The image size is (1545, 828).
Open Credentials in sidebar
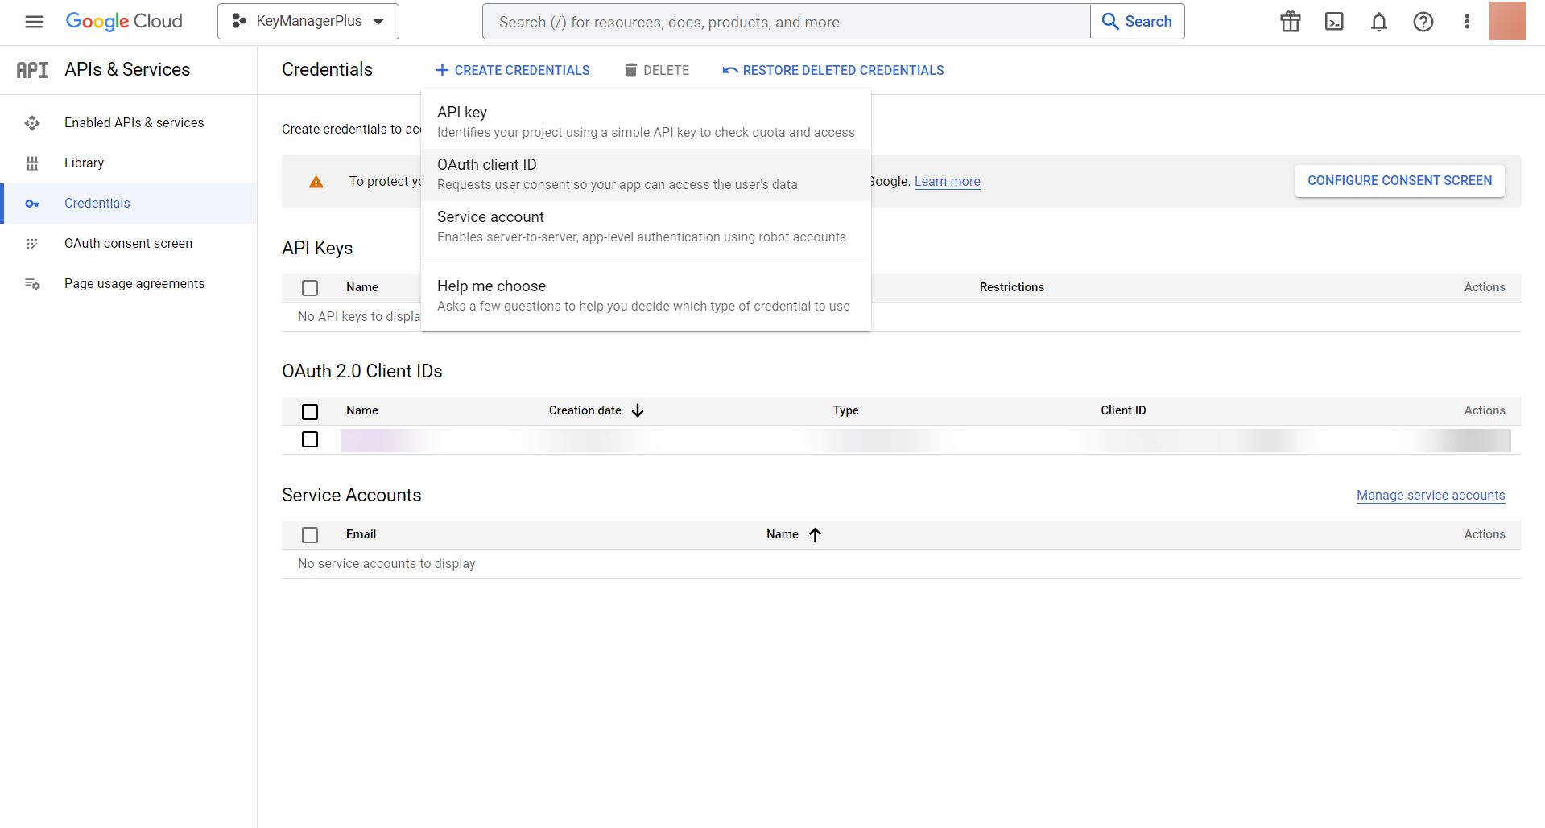pyautogui.click(x=130, y=204)
